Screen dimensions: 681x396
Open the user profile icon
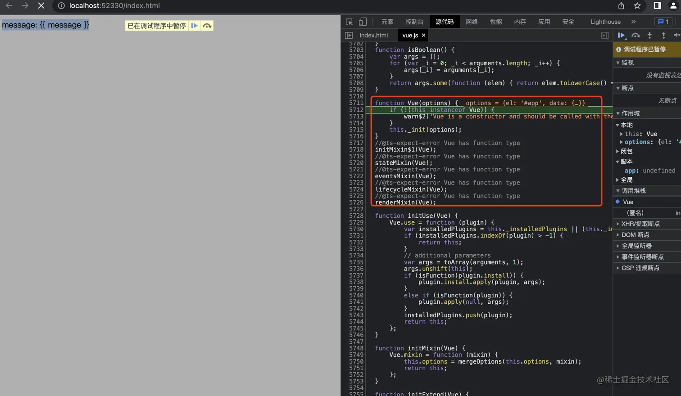pos(673,5)
